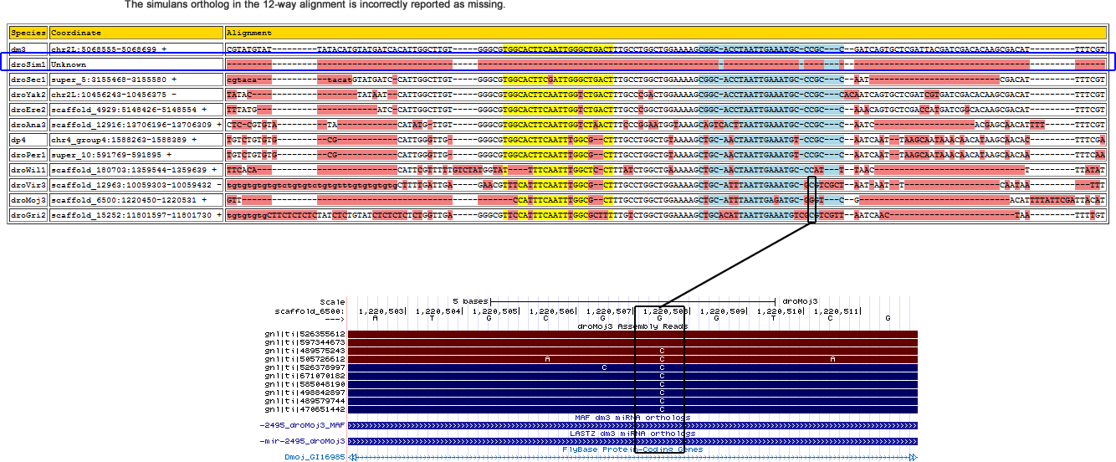
Task: Click the -mir-2495_droMoj3 item label
Action: (x=303, y=441)
